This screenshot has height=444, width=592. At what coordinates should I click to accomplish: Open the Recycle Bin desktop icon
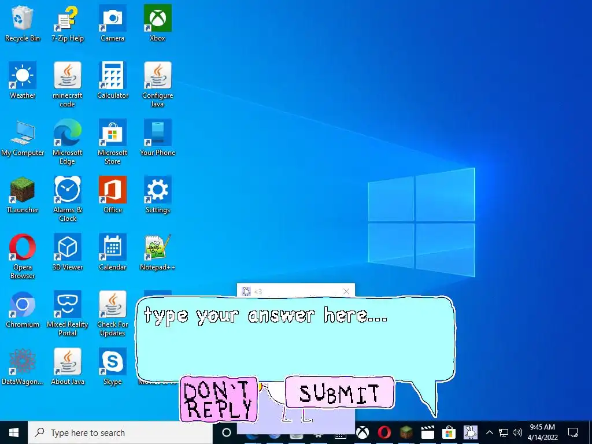pos(23,23)
